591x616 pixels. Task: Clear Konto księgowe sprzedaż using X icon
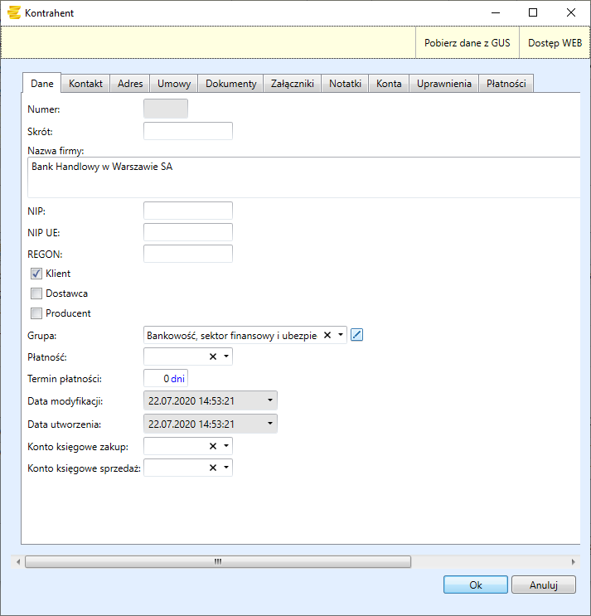[x=213, y=468]
